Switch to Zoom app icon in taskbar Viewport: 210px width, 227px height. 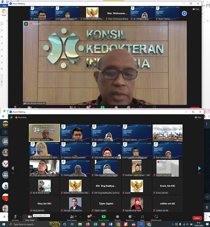coord(141,224)
